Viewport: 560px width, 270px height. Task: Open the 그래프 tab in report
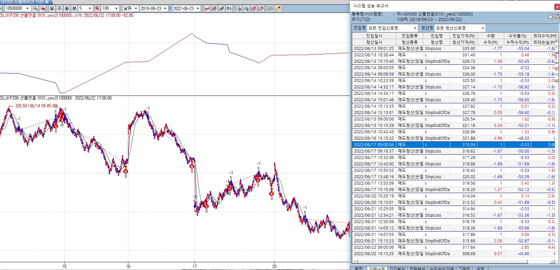[464, 268]
